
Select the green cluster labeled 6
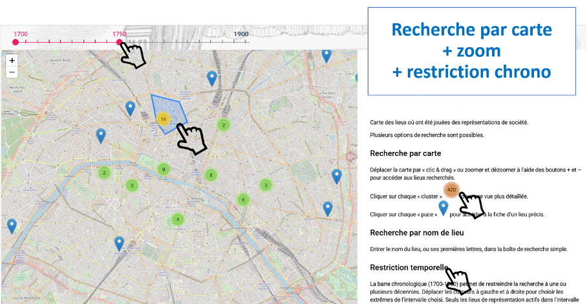tap(242, 200)
